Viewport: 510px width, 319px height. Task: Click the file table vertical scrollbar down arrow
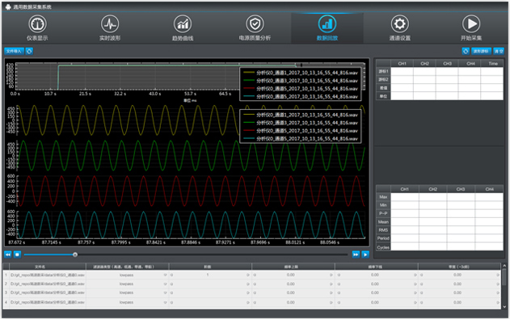pos(504,306)
